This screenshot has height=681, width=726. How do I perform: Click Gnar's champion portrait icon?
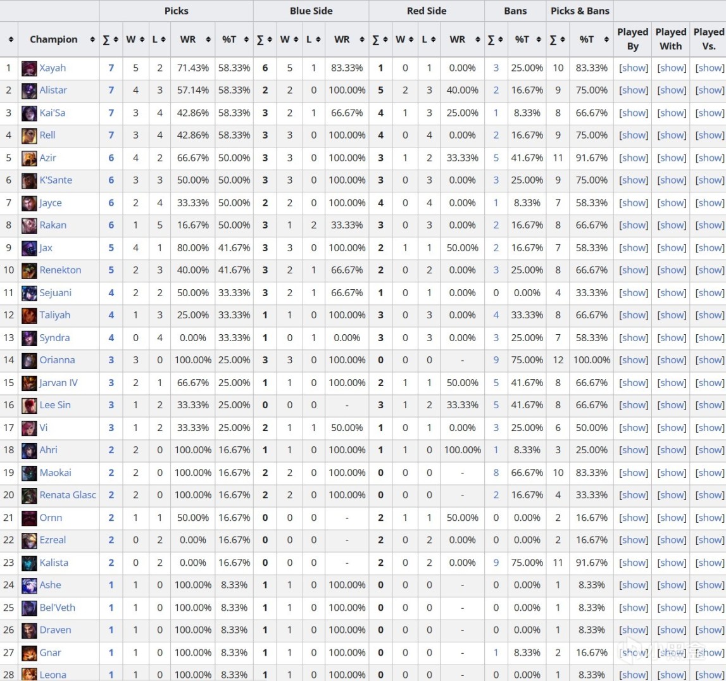pyautogui.click(x=29, y=653)
